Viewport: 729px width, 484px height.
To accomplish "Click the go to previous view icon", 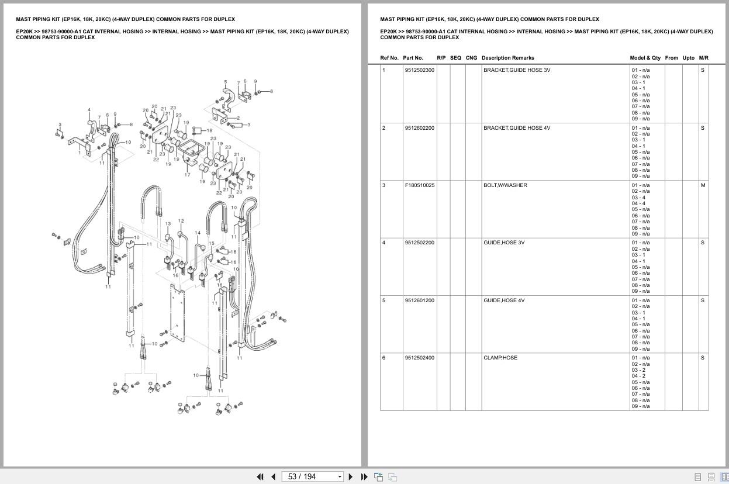I will pyautogui.click(x=378, y=476).
